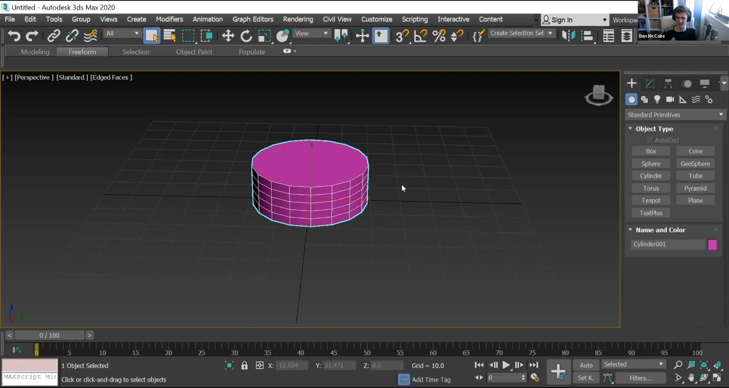
Task: Toggle Auto Key animation mode
Action: [x=586, y=365]
